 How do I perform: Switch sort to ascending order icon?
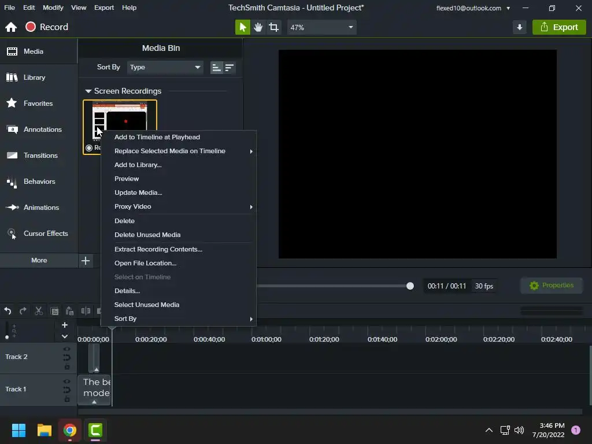[216, 68]
